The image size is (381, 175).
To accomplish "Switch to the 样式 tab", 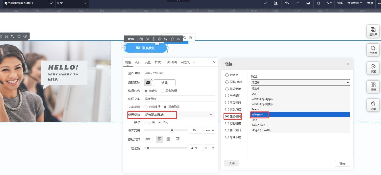I will coord(157,62).
